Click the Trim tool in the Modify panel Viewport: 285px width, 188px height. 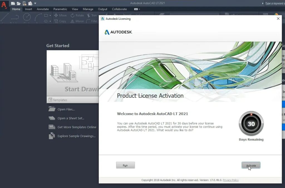92,16
